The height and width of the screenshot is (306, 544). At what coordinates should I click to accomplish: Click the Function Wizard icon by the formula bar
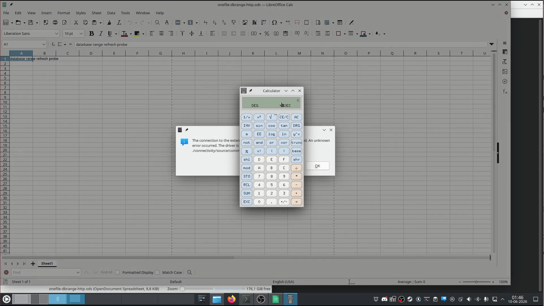click(x=53, y=44)
